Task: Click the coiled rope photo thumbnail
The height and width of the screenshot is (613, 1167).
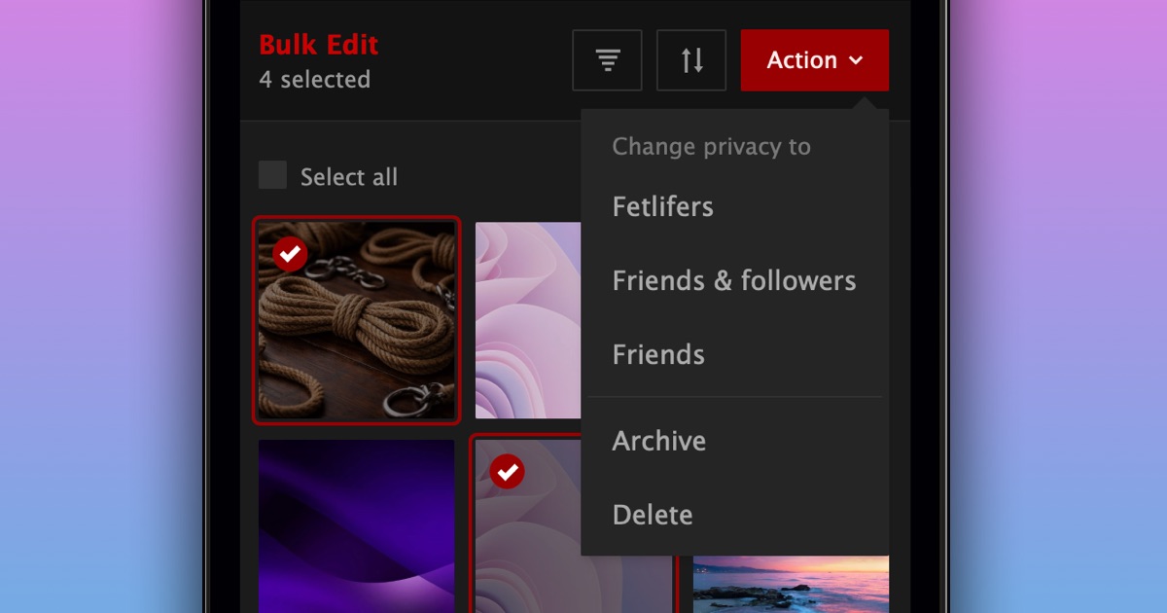Action: coord(356,320)
